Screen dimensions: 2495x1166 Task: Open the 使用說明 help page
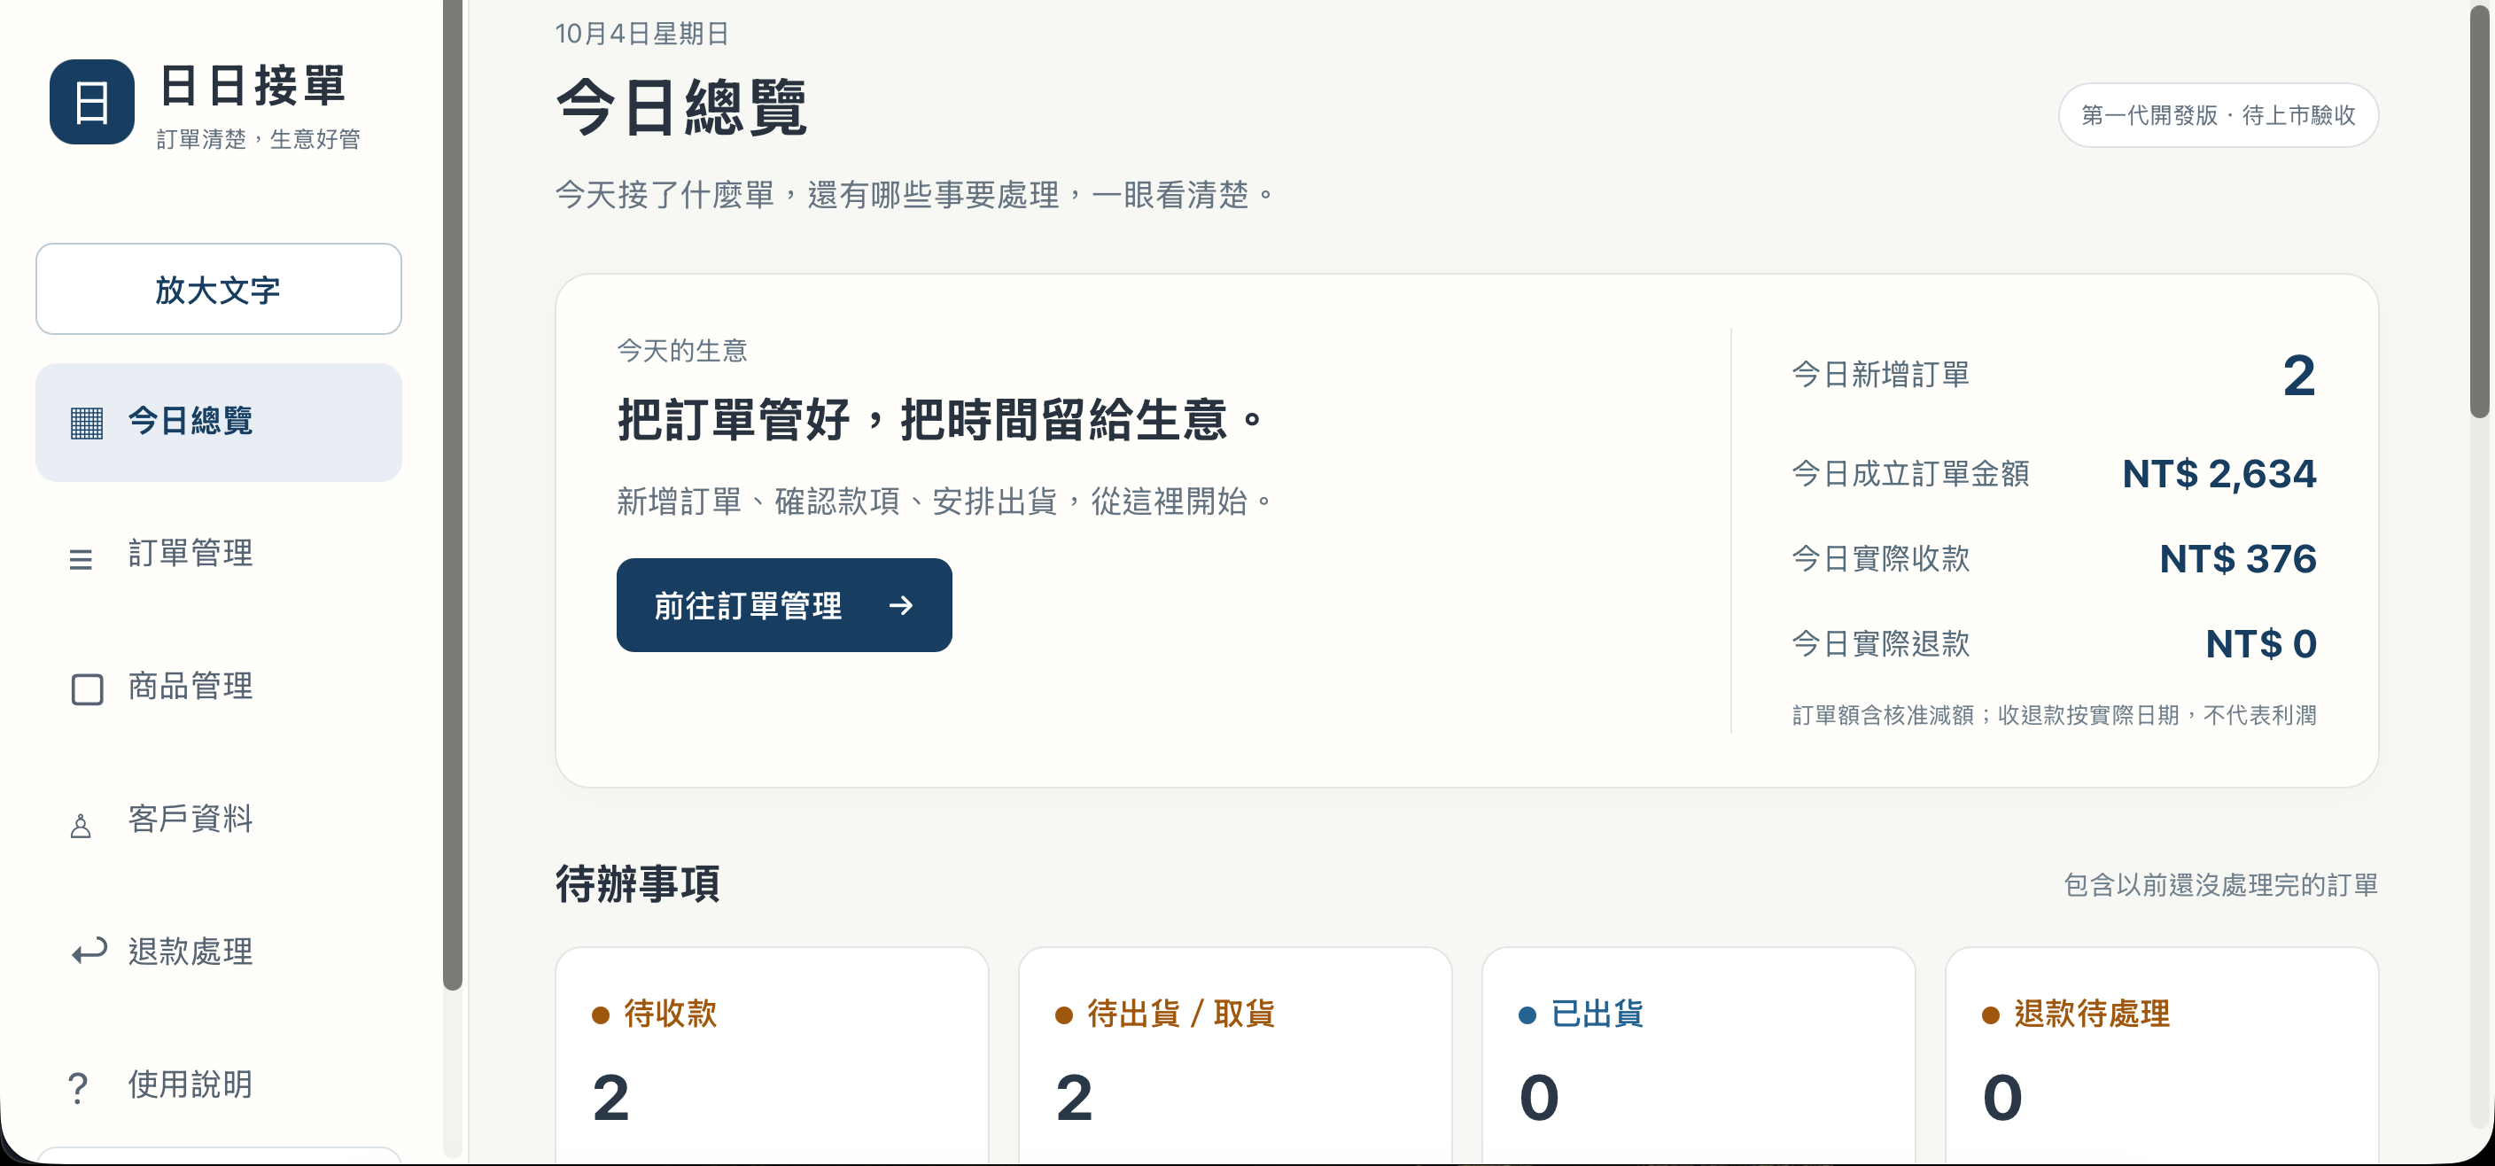tap(218, 1084)
